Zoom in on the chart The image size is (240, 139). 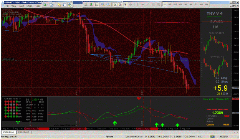[103, 5]
